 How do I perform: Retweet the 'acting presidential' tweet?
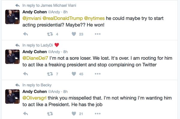(50, 34)
